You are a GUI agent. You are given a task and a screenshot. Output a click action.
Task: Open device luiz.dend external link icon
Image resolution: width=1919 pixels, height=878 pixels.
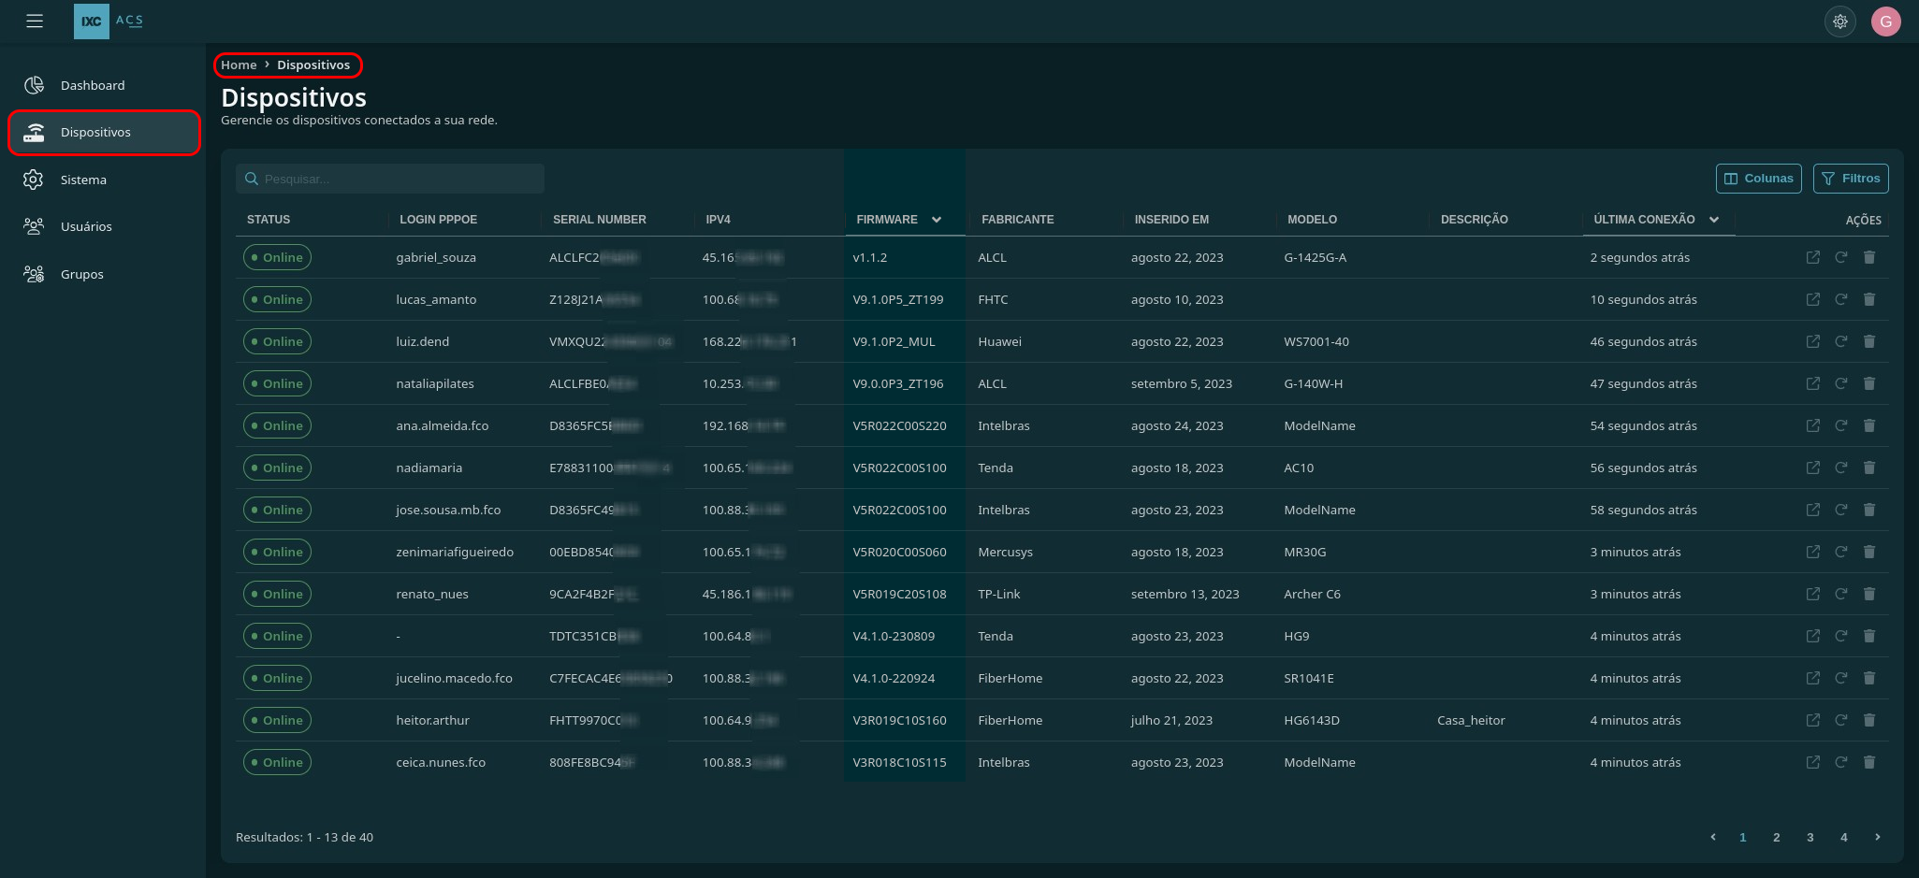[x=1813, y=341]
